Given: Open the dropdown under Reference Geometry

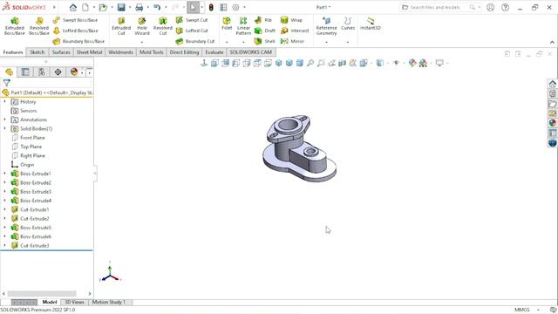Looking at the screenshot, I should [x=326, y=42].
